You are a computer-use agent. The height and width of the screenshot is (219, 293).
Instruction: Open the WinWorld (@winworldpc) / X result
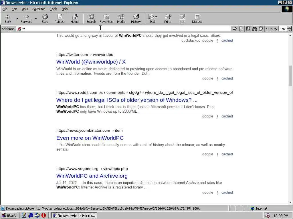click(x=91, y=62)
